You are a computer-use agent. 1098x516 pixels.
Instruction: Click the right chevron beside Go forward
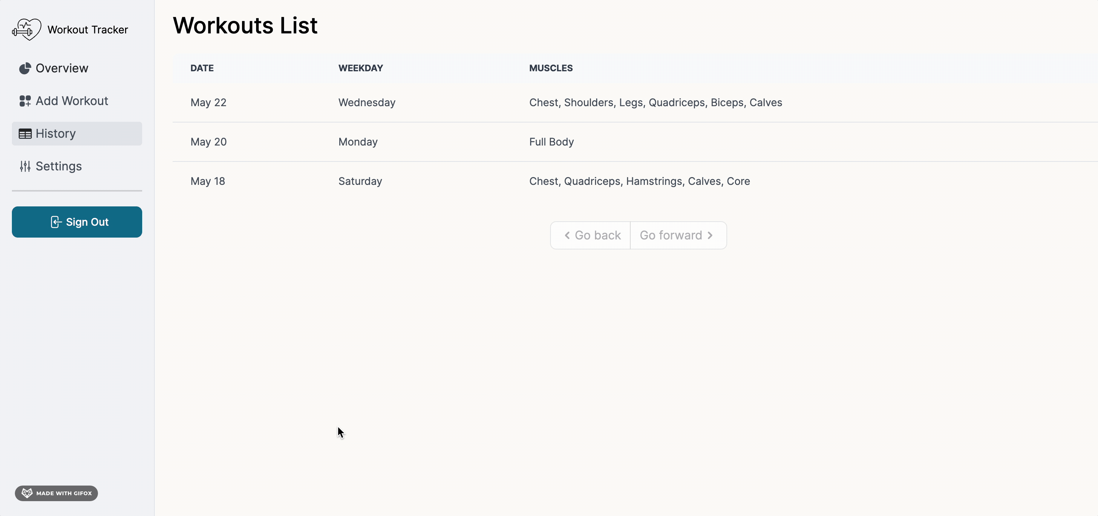[710, 235]
